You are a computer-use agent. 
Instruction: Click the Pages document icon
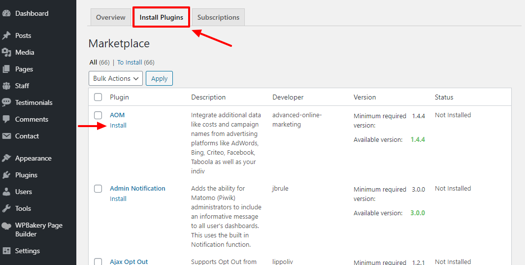click(x=6, y=69)
